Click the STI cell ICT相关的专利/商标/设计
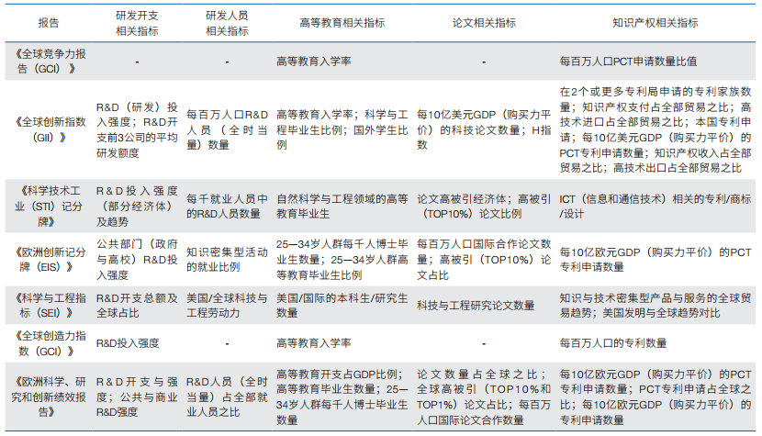The image size is (762, 436). [x=656, y=207]
